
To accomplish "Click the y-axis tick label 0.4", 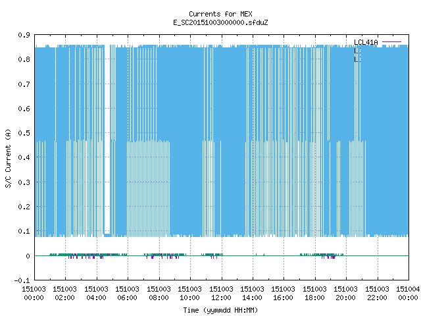I will point(24,157).
